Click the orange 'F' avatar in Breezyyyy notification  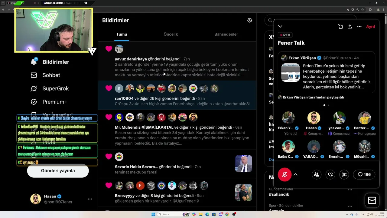click(140, 186)
